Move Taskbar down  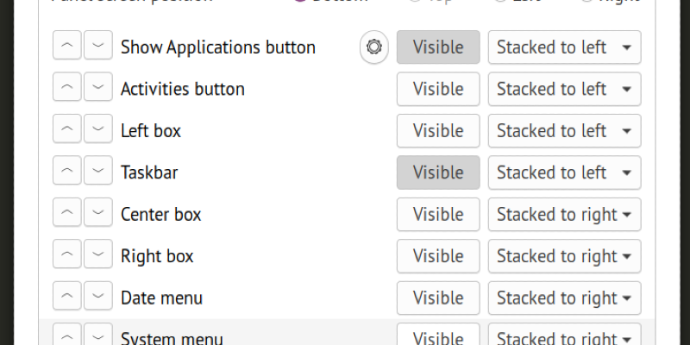[x=98, y=172]
